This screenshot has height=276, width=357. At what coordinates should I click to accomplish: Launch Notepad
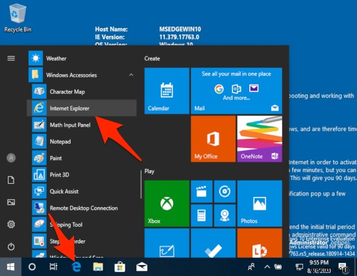pos(82,142)
